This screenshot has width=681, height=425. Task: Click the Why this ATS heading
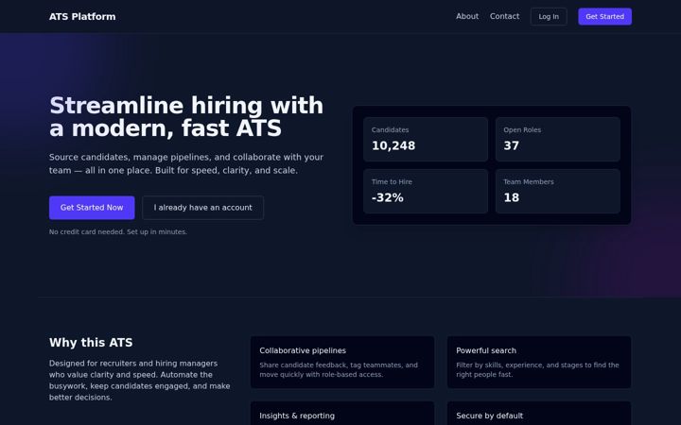[91, 343]
